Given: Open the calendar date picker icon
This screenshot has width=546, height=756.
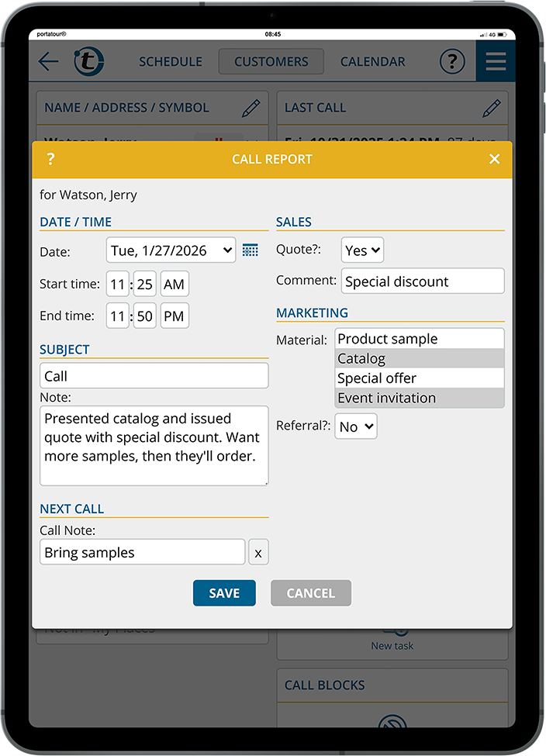Looking at the screenshot, I should point(250,250).
